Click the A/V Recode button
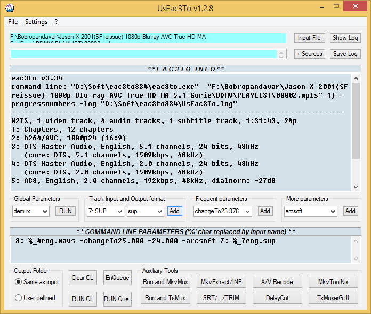Image resolution: width=371 pixels, height=314 pixels. (277, 282)
